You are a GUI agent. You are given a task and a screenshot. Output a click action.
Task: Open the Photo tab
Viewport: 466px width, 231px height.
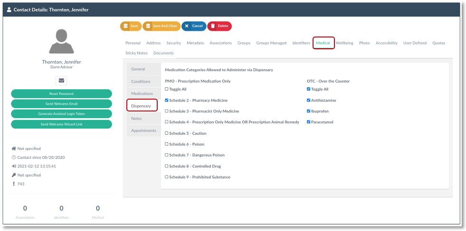[364, 43]
